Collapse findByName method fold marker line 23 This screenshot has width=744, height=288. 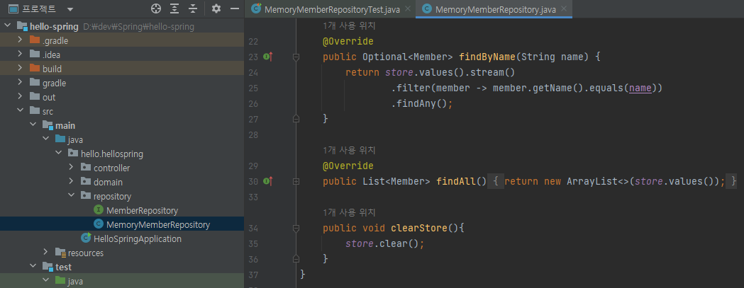[296, 57]
